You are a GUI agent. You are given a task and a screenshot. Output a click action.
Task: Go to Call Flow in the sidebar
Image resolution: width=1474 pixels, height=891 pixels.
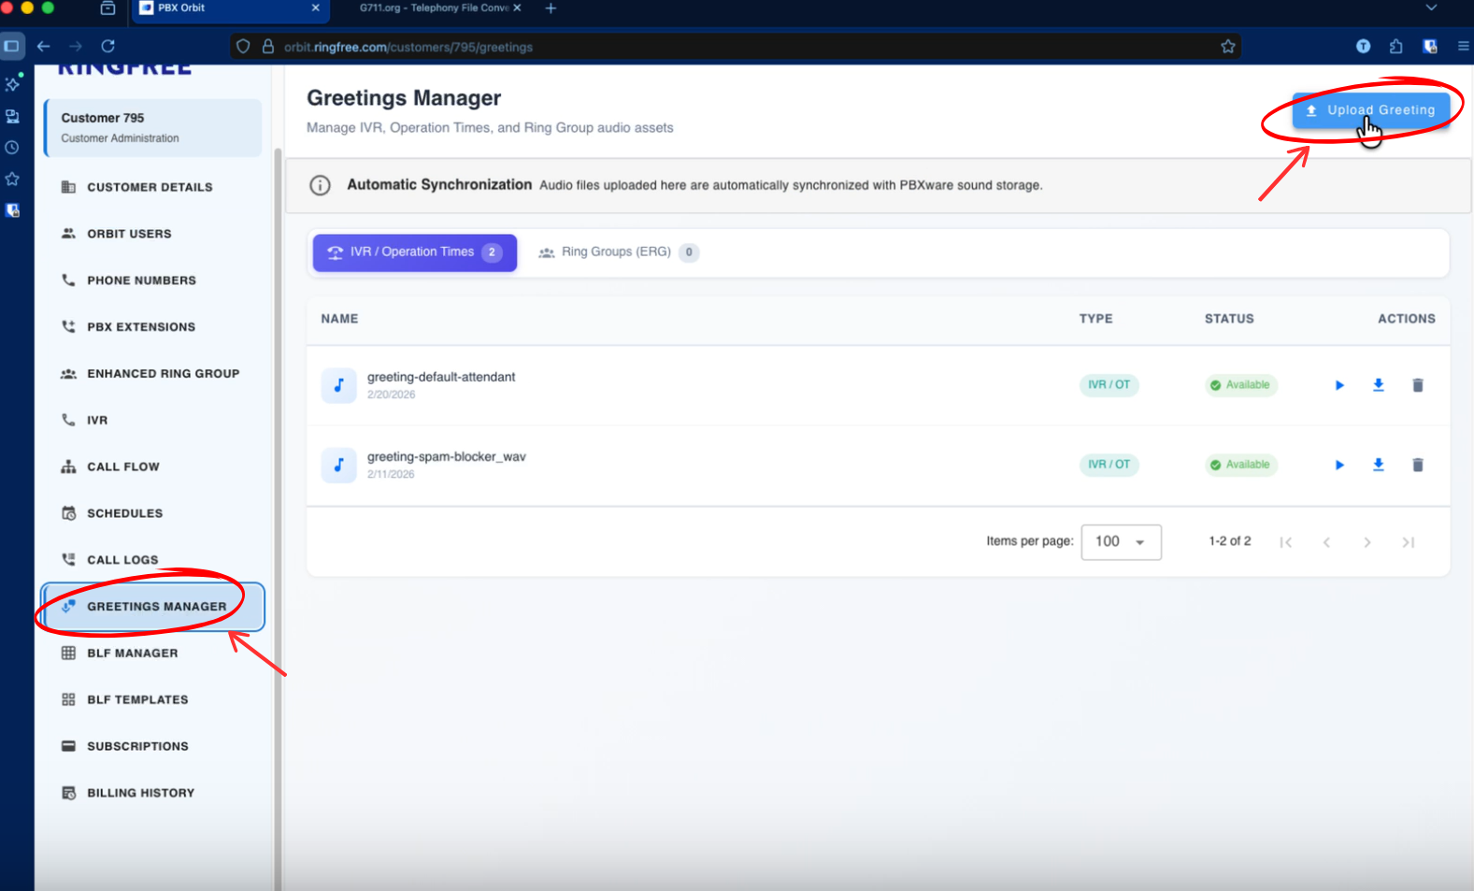click(x=122, y=467)
